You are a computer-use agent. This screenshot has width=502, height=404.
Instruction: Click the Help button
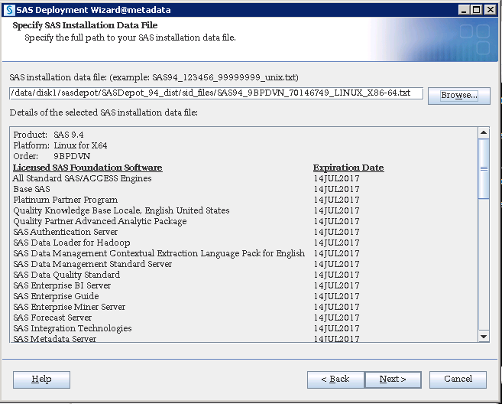pos(41,380)
